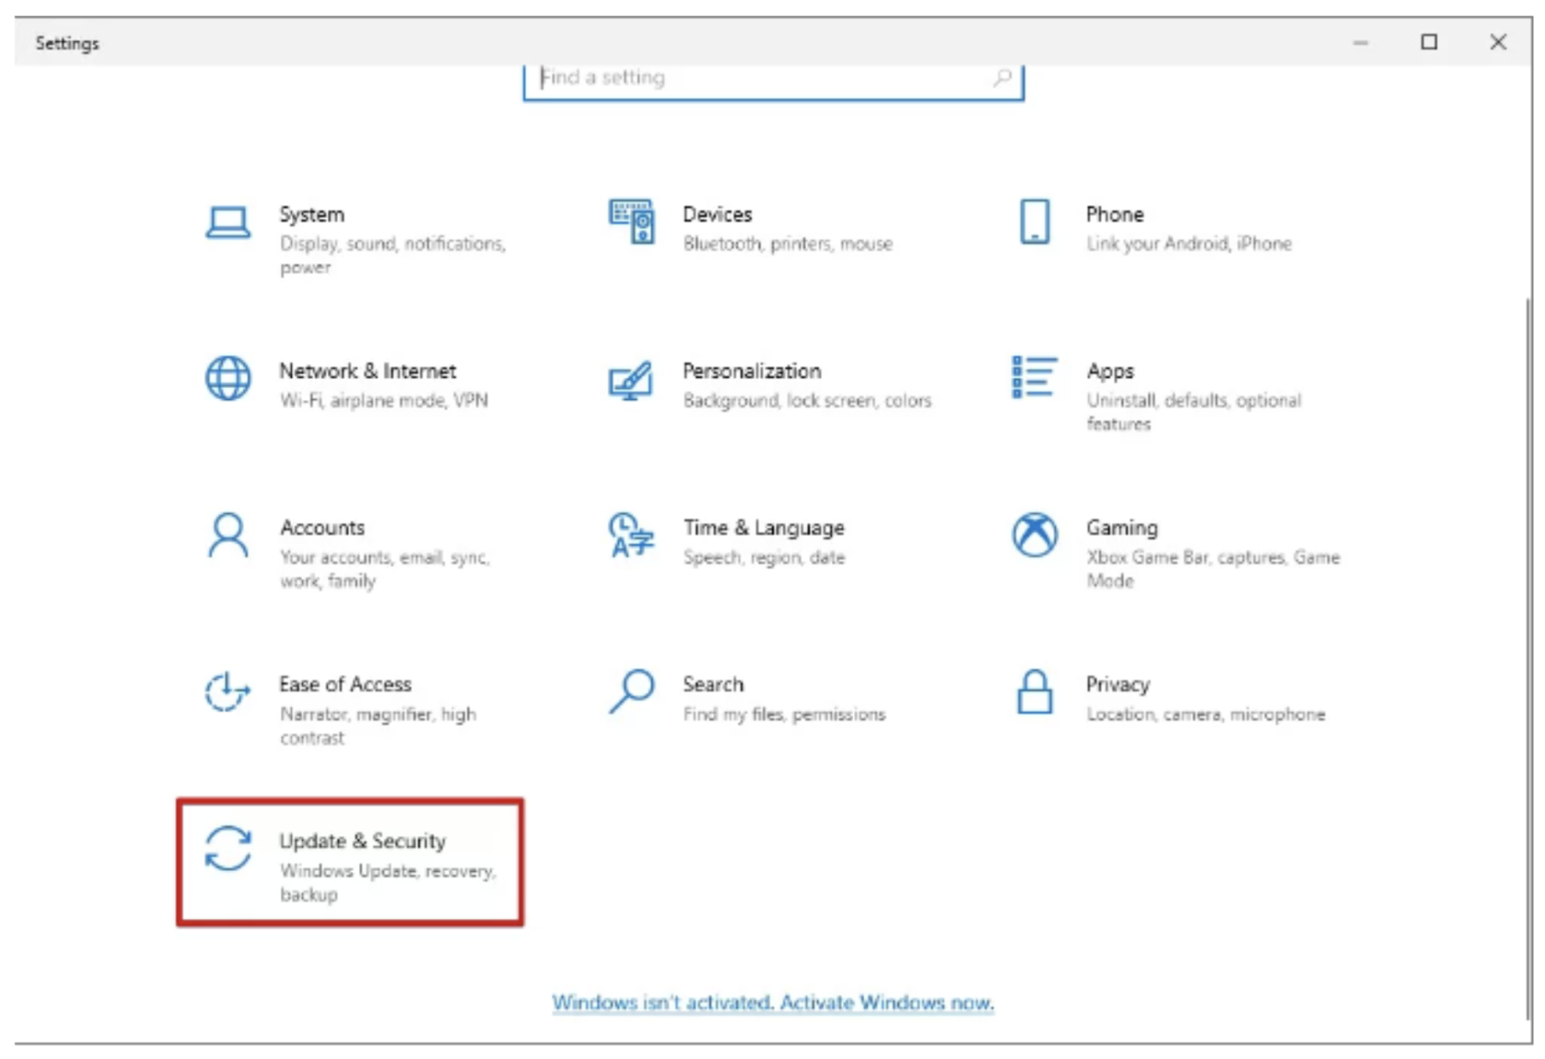Image resolution: width=1545 pixels, height=1059 pixels.
Task: Click 'Narrator, magnifier, high contrast' description
Action: 378,726
